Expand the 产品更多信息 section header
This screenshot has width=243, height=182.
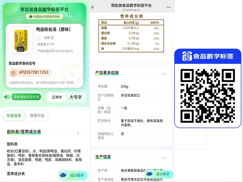coord(107,73)
